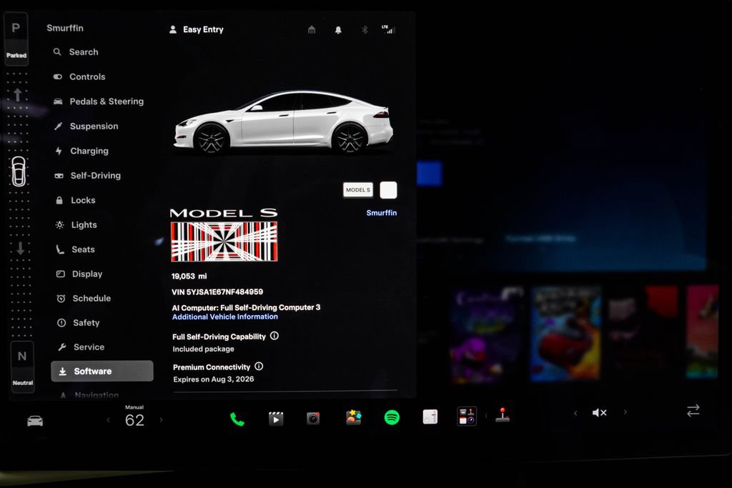Tap the swap arrows icon

pyautogui.click(x=693, y=411)
